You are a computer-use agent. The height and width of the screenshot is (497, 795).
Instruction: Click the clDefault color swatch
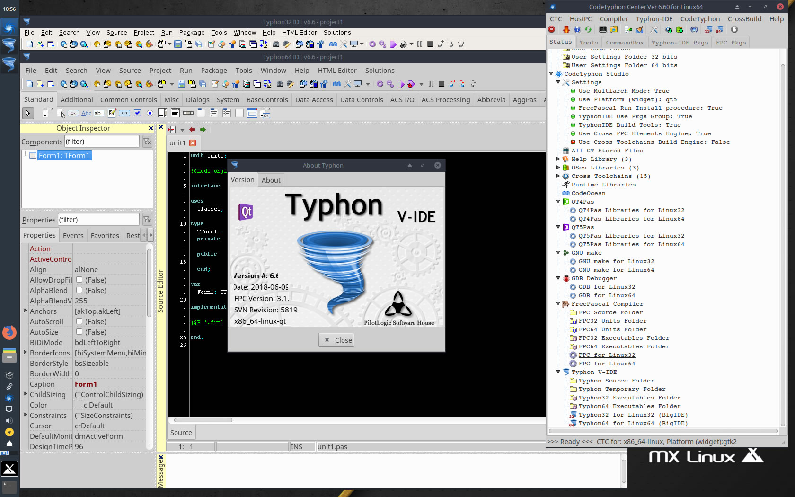pyautogui.click(x=79, y=405)
